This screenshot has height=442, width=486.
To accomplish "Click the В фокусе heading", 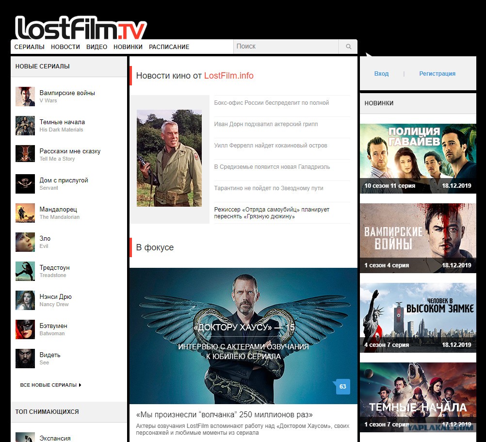I will (x=155, y=247).
